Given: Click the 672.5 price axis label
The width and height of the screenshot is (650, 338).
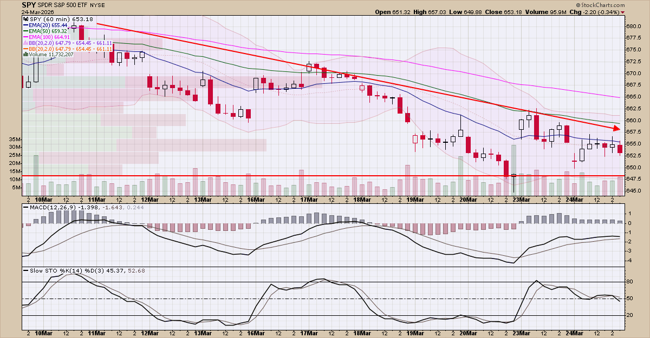Looking at the screenshot, I should point(634,61).
